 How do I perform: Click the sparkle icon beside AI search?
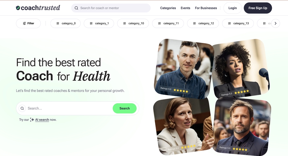pos(32,120)
